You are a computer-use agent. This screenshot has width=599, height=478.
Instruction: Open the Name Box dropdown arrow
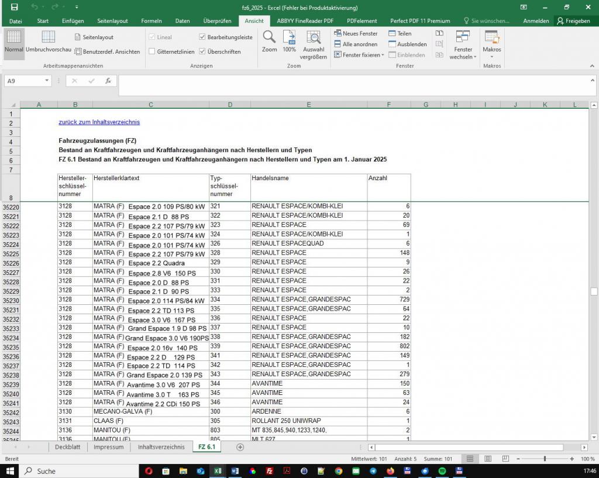(x=47, y=81)
